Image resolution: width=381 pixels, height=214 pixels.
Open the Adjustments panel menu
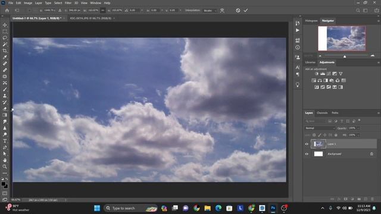tap(379, 62)
